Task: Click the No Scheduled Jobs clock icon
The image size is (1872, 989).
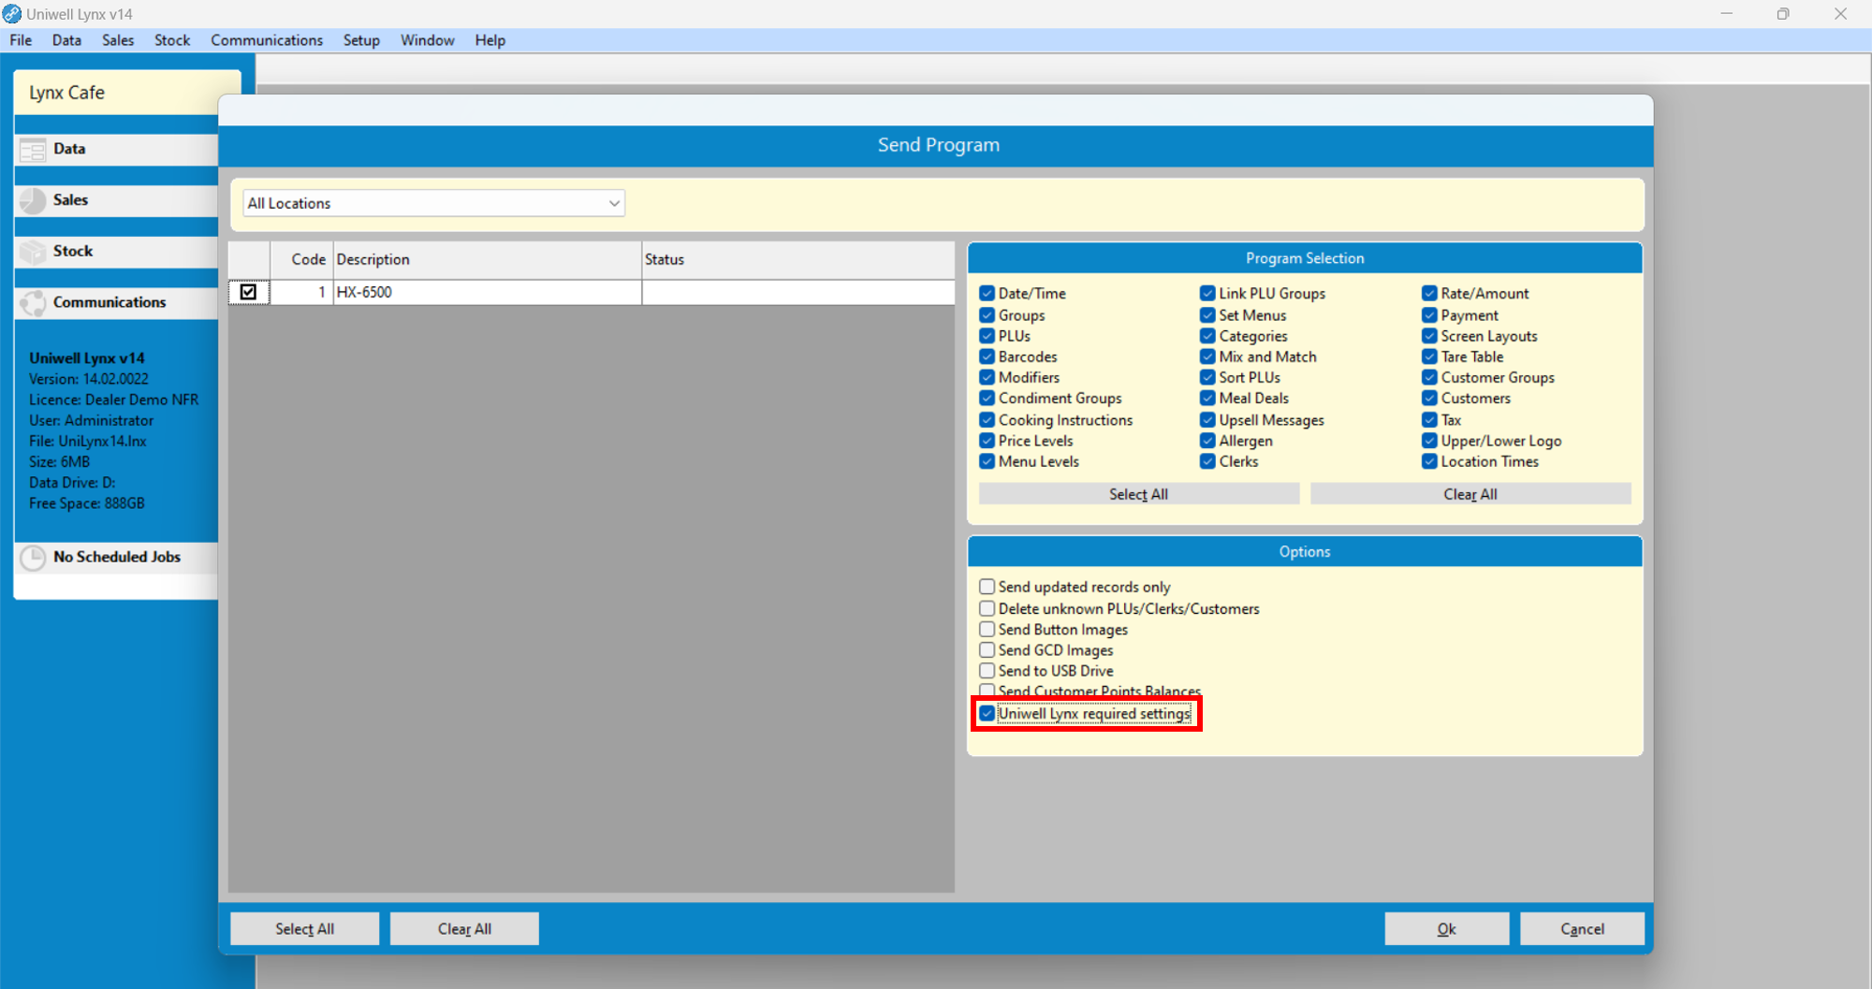Action: pyautogui.click(x=33, y=558)
